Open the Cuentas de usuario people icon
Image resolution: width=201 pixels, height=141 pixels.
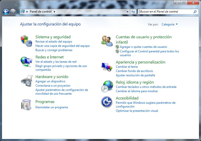107,41
